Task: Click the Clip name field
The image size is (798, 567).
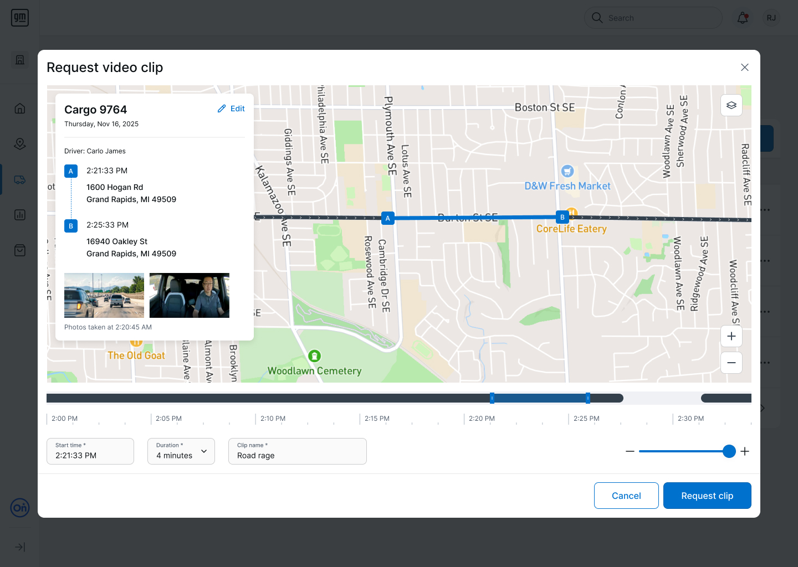Action: click(298, 451)
